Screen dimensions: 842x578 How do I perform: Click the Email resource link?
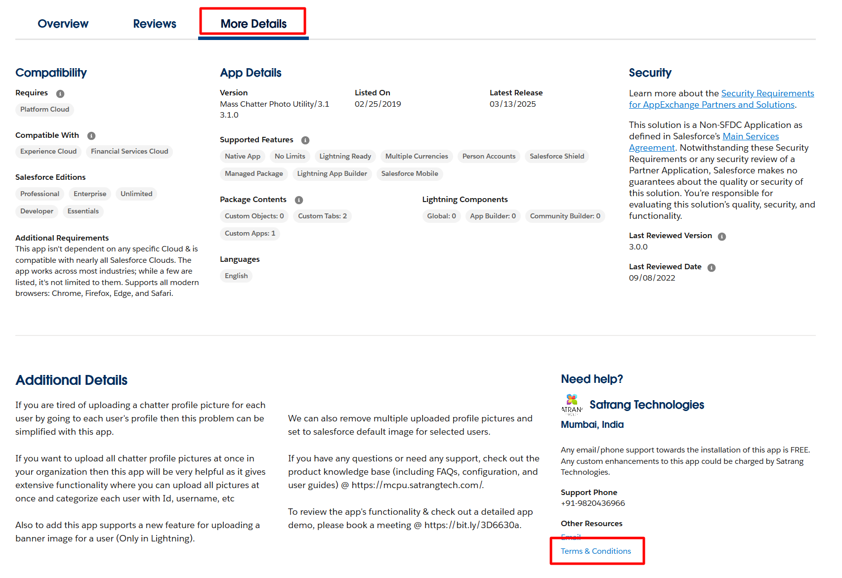click(x=571, y=537)
